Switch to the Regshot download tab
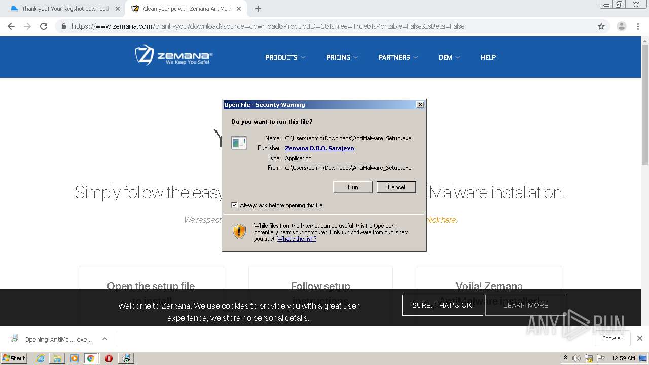 (65, 9)
